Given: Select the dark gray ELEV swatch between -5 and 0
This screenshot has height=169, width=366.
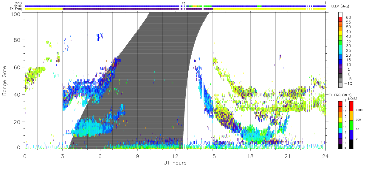Looking at the screenshot, I should [x=341, y=76].
